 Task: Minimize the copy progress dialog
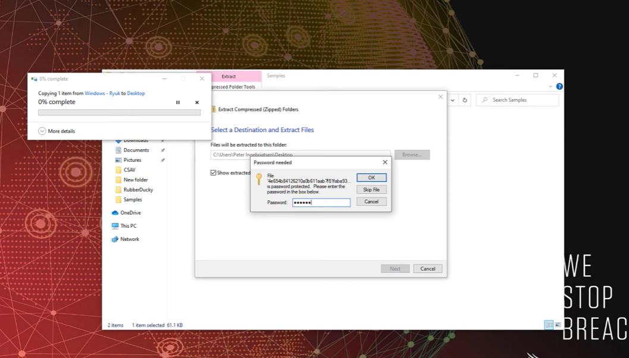[165, 78]
